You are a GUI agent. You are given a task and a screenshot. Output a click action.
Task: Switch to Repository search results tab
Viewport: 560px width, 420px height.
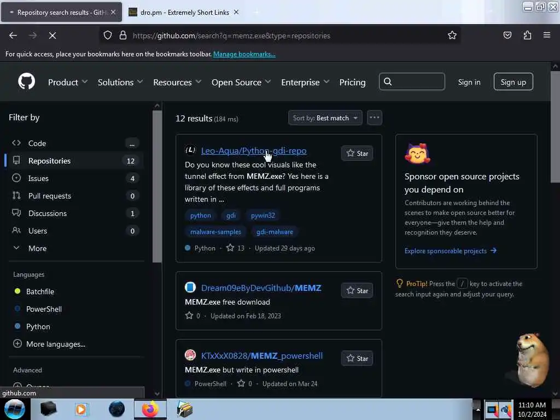61,12
